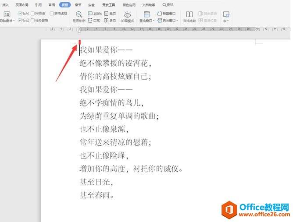Click the line 借你的高枝炫耀自己;
293x222 pixels.
[x=115, y=77]
